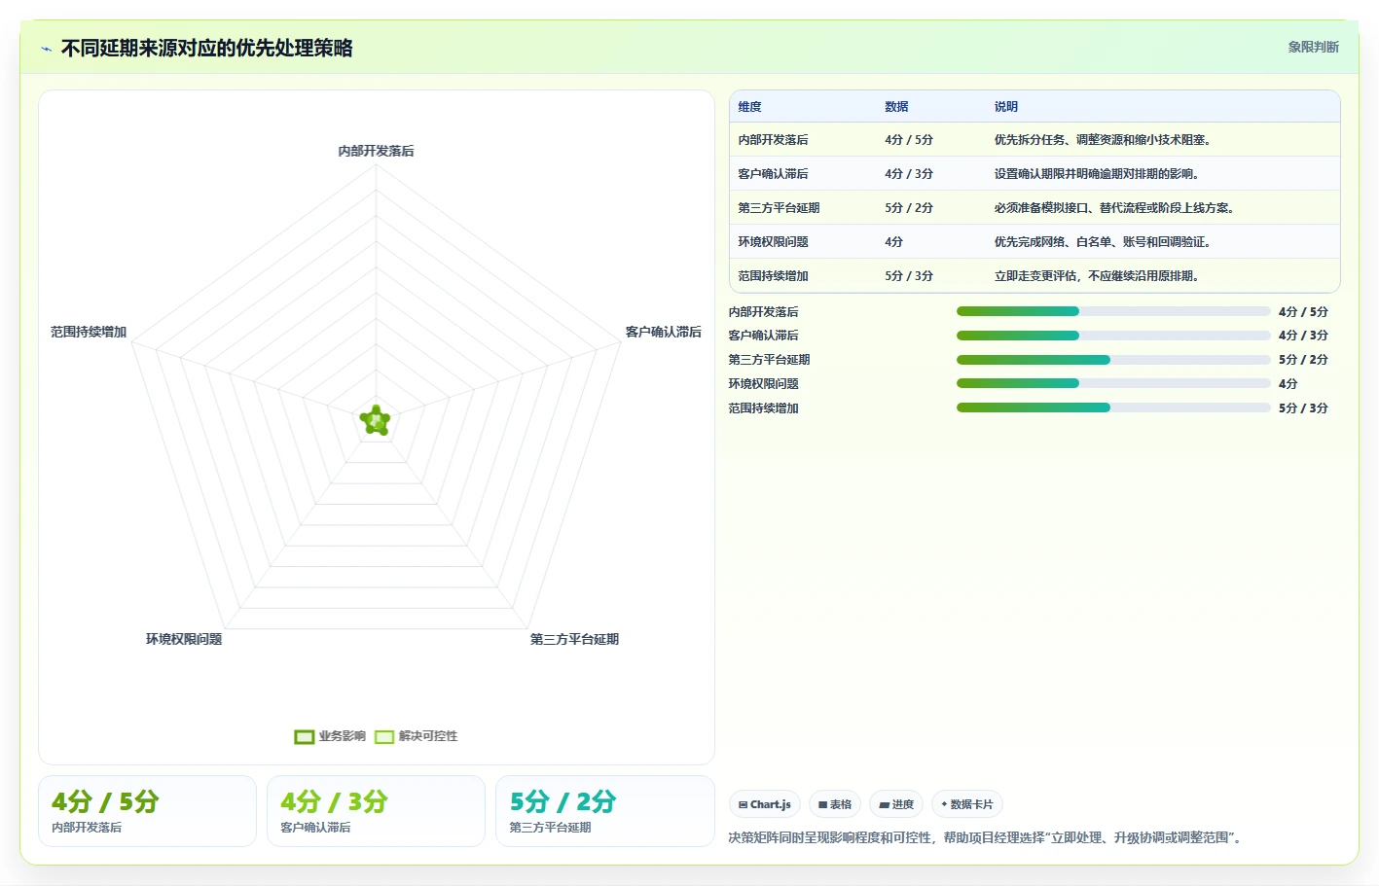Viewport: 1379px width, 886px height.
Task: Click progress value 4分 / 5分 beside 内部开发落后 bar
Action: tap(1303, 312)
